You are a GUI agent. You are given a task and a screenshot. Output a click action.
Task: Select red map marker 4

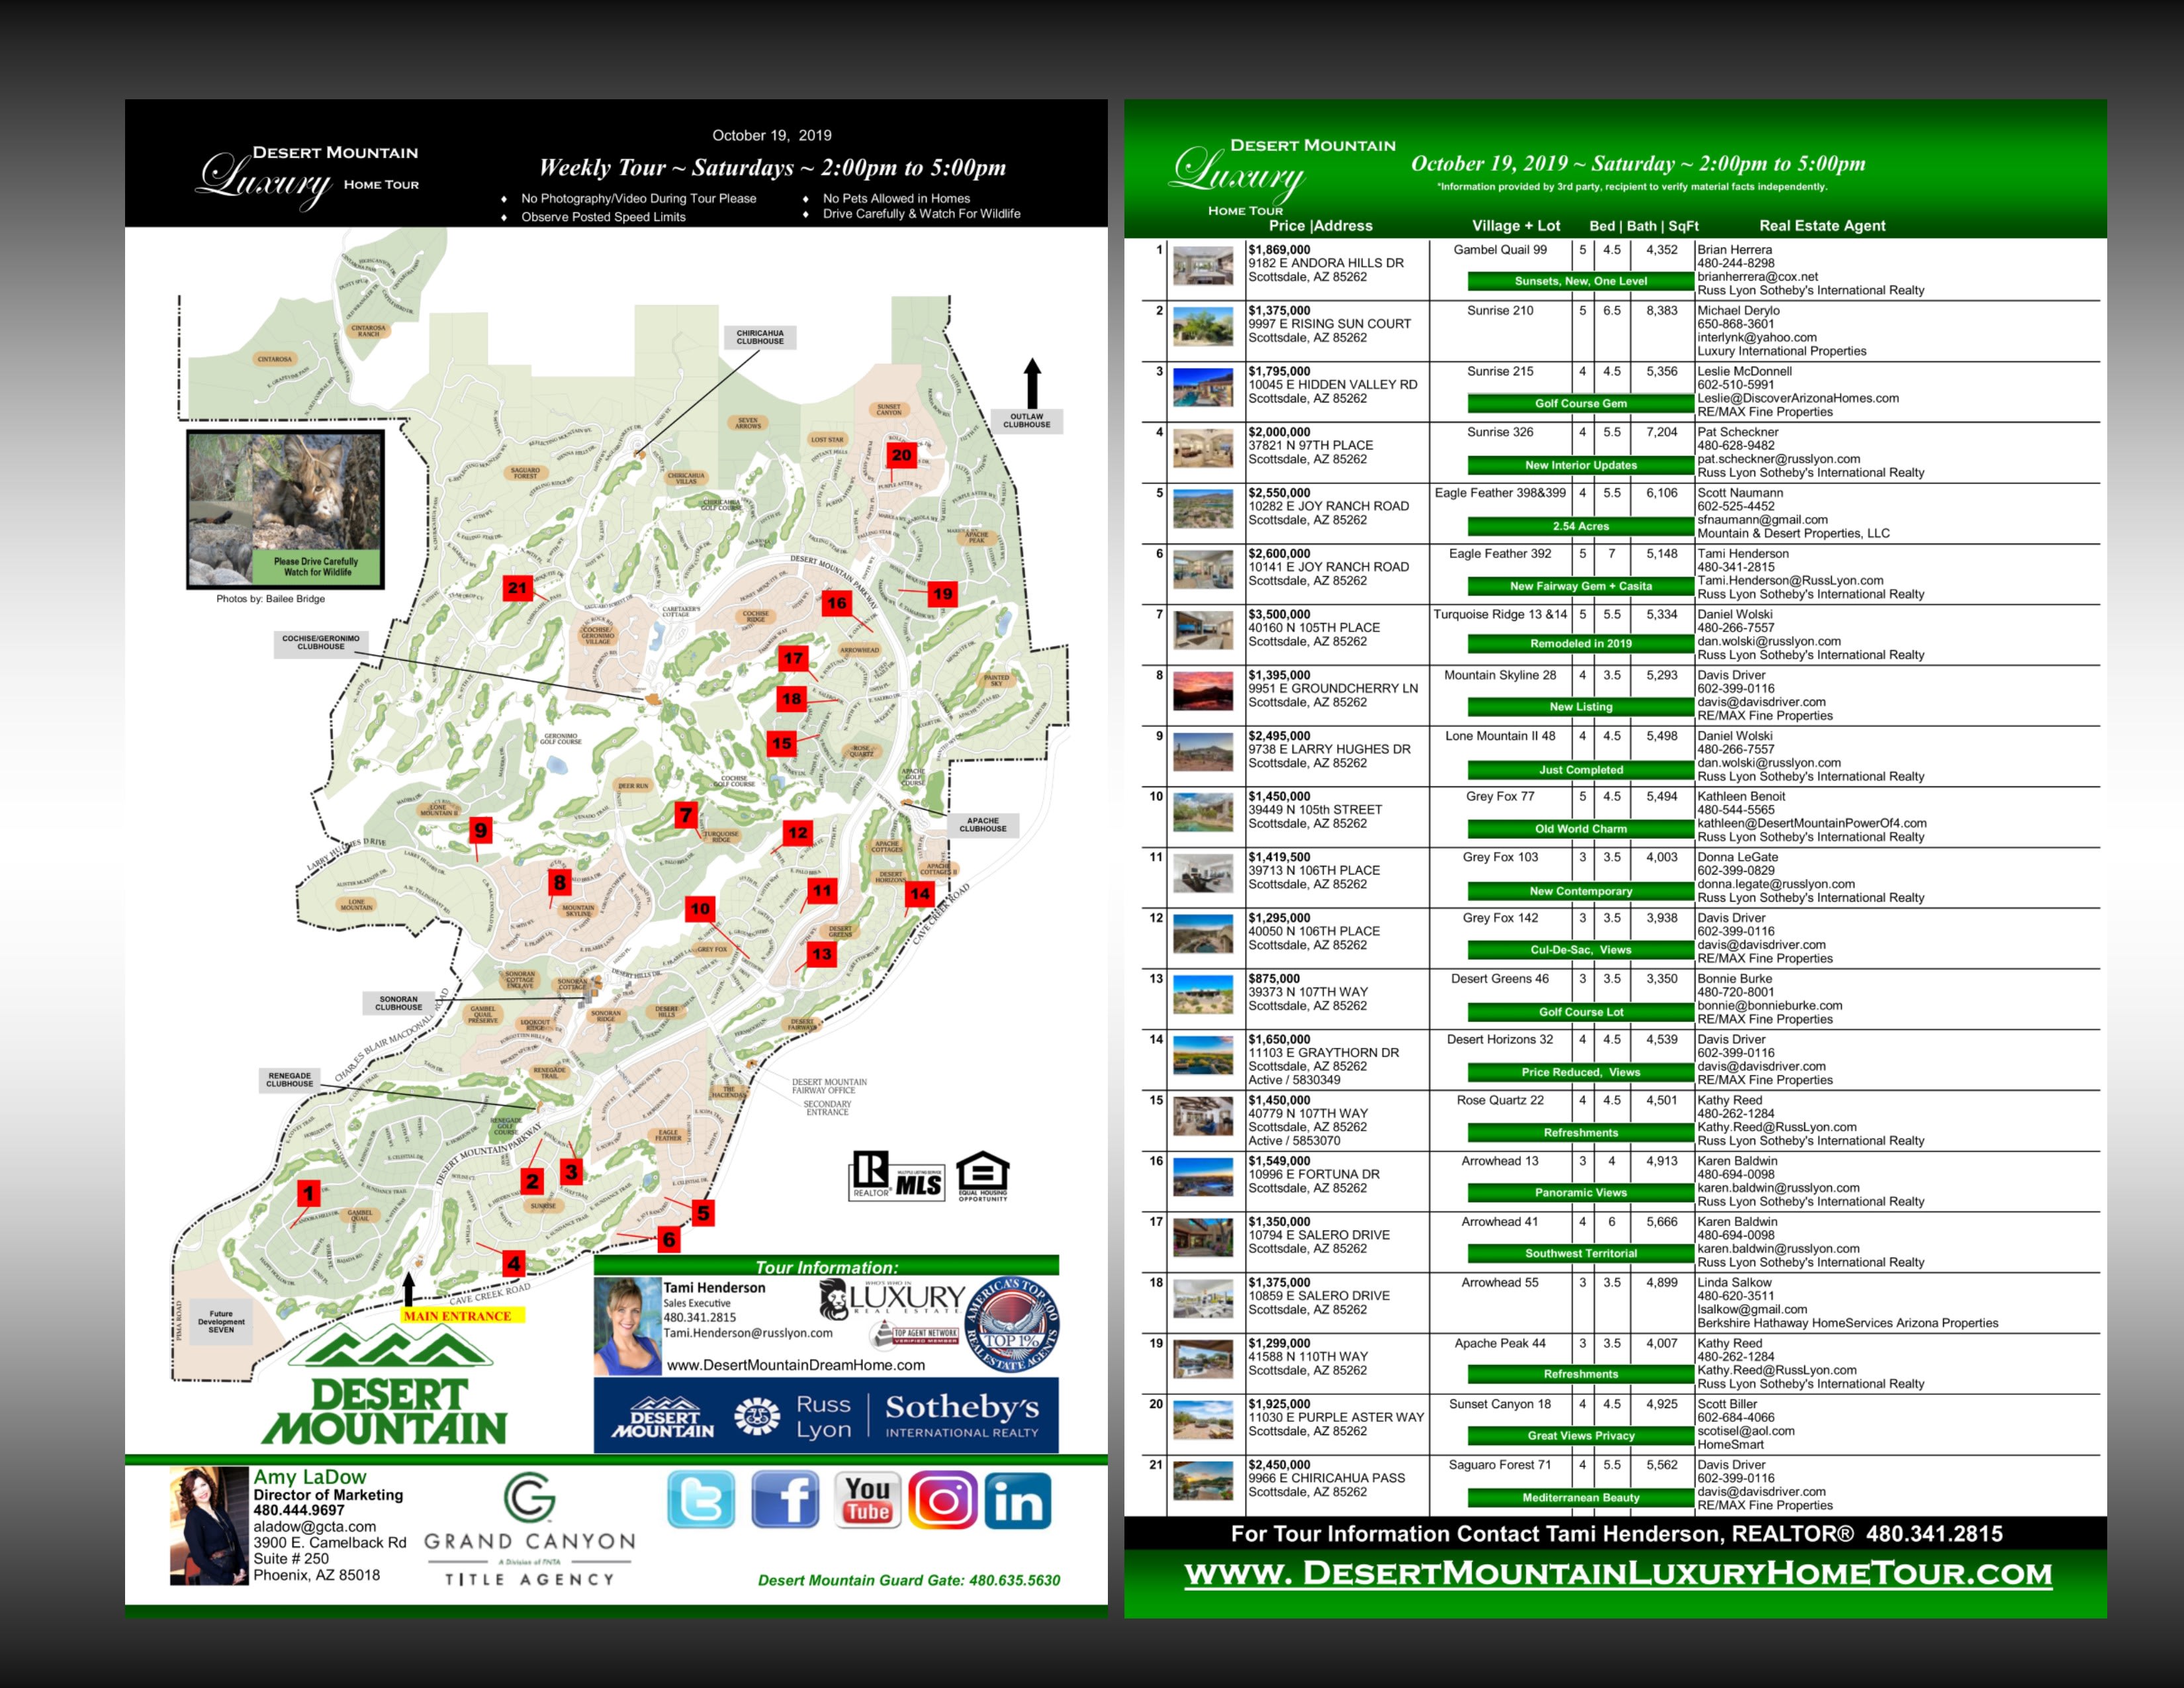click(x=513, y=1263)
